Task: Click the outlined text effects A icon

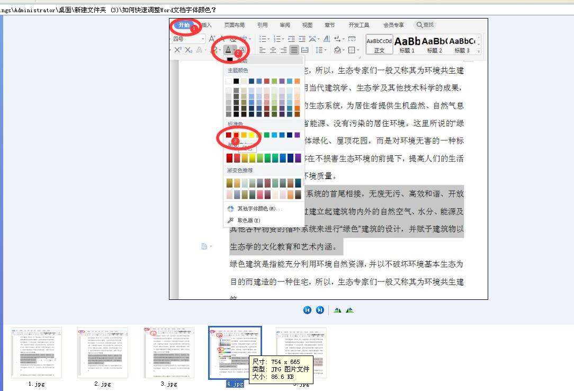Action: pos(199,50)
